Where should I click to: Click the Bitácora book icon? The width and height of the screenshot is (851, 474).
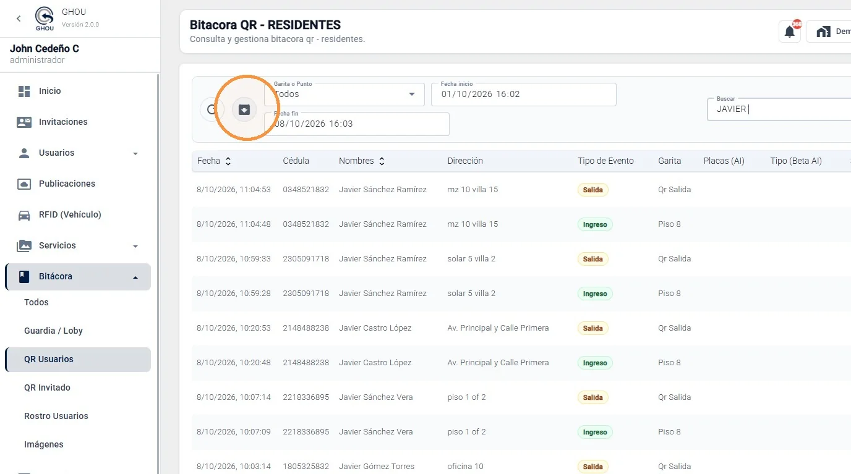tap(24, 277)
